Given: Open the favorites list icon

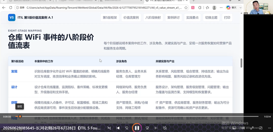Looking at the screenshot, I should tap(207, 8).
